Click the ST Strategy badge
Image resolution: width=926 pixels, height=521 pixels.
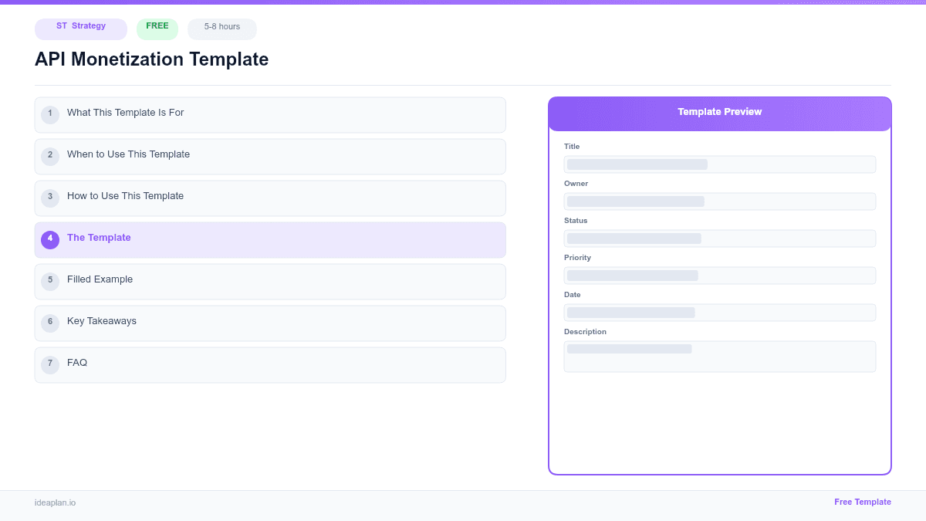[80, 29]
